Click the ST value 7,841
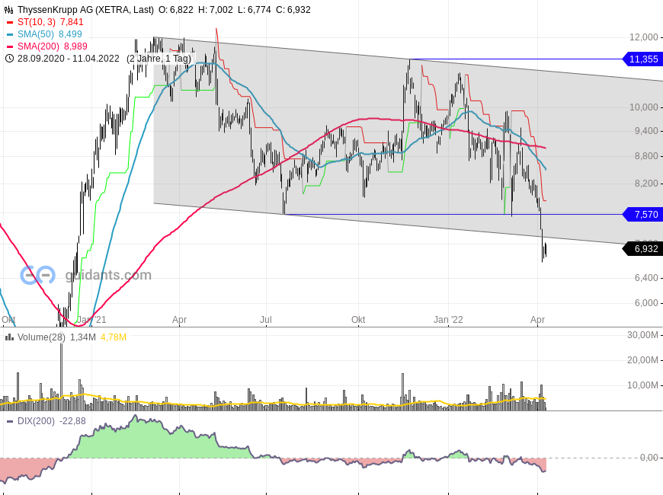663x495 pixels. pyautogui.click(x=72, y=22)
